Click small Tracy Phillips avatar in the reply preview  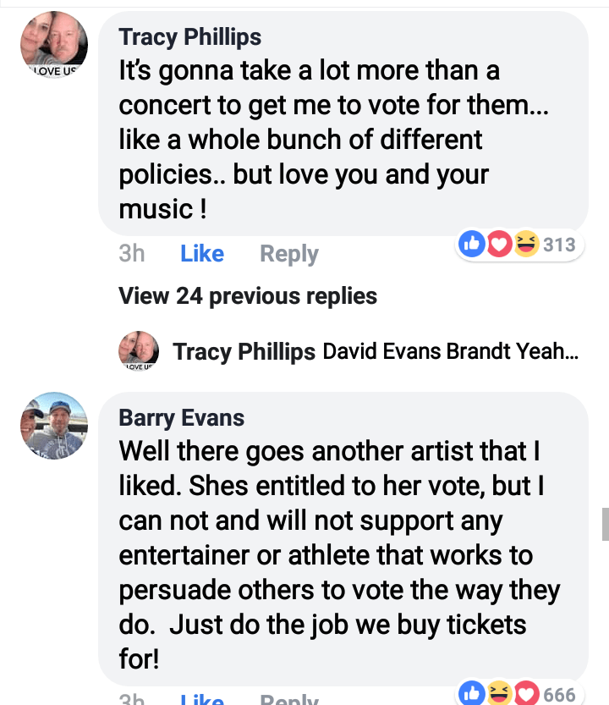[139, 351]
